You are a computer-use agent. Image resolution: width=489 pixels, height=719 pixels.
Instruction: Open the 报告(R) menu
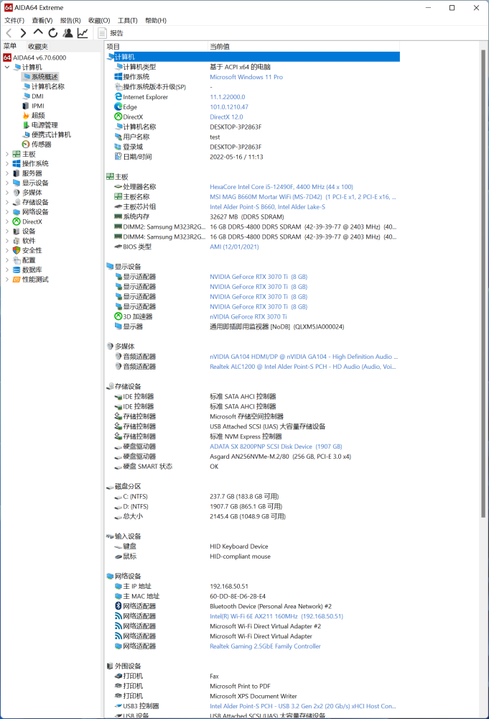pos(70,20)
